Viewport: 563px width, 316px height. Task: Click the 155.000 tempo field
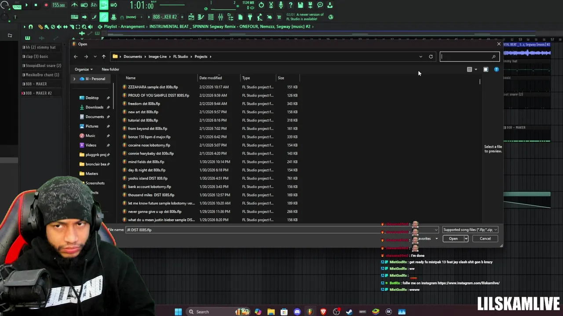pos(58,5)
